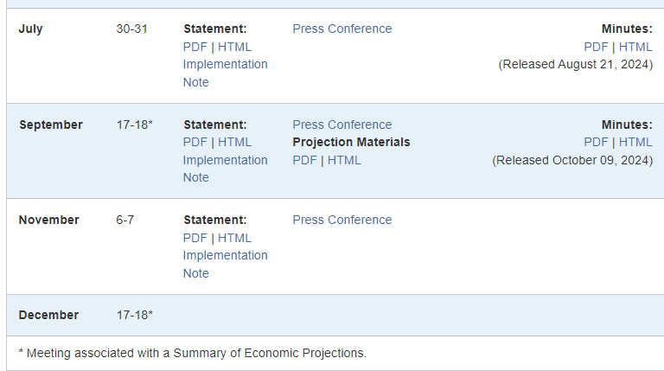The width and height of the screenshot is (664, 371).
Task: Open the July Press Conference link
Action: [x=342, y=29]
